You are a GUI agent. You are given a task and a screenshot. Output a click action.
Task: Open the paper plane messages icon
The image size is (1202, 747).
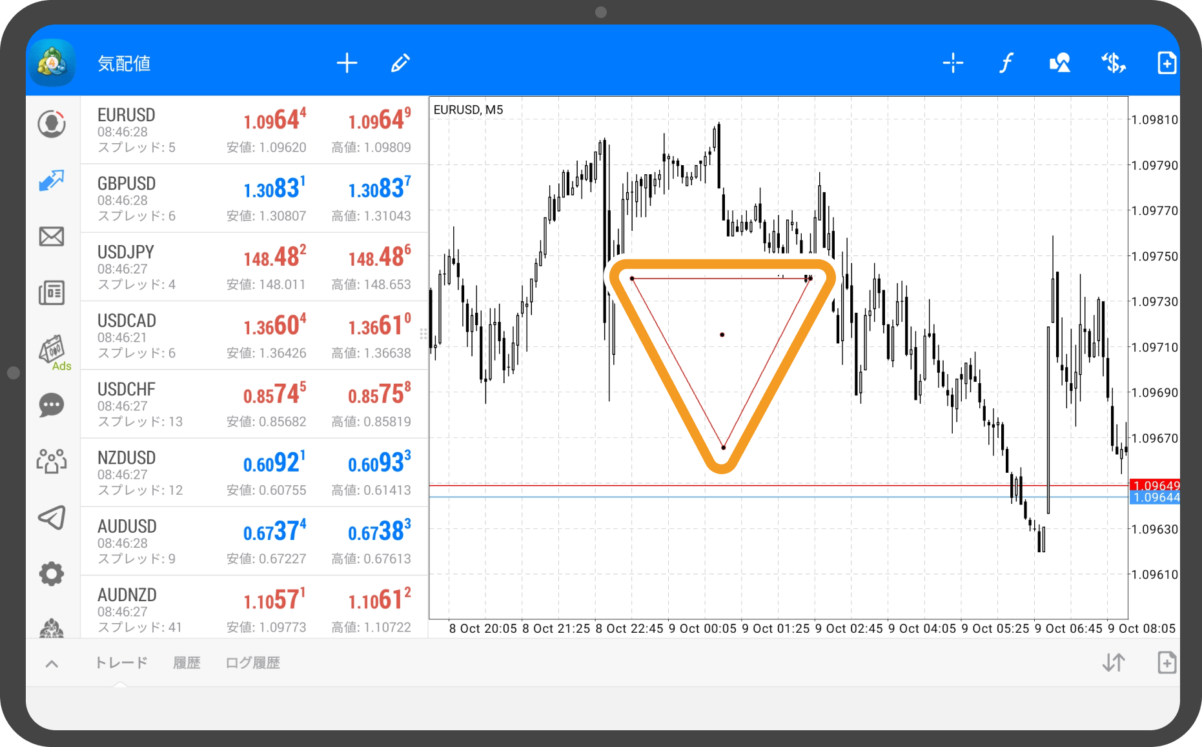[52, 517]
